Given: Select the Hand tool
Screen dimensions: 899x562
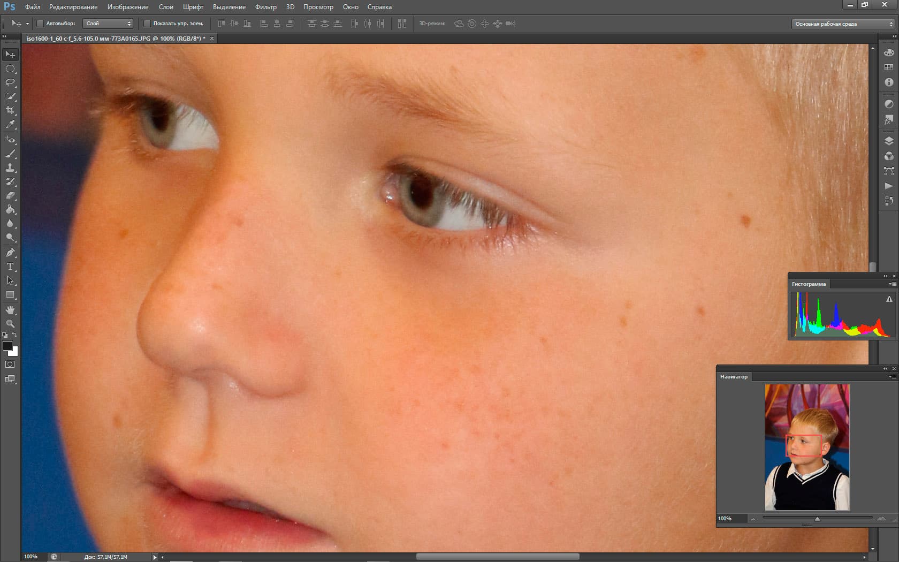Looking at the screenshot, I should pos(10,310).
